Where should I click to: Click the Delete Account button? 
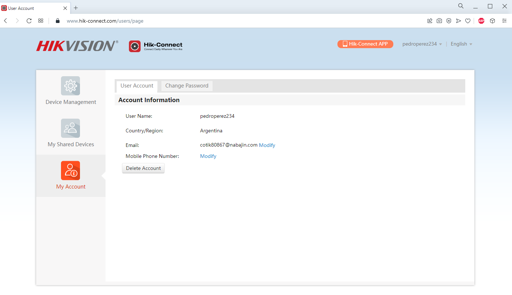click(143, 168)
